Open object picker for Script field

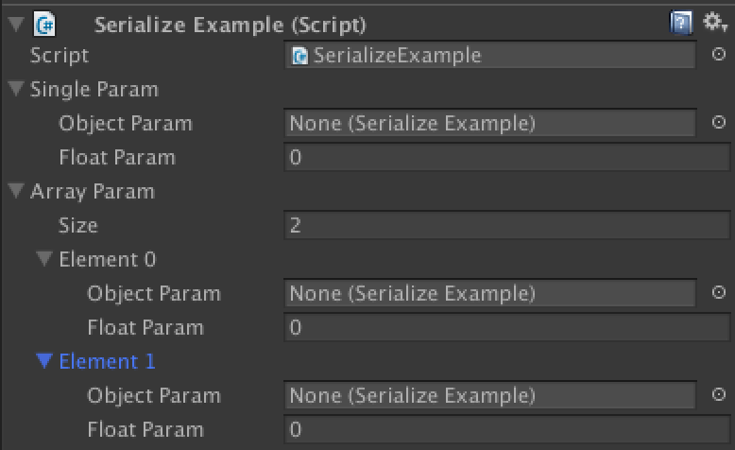tap(719, 55)
